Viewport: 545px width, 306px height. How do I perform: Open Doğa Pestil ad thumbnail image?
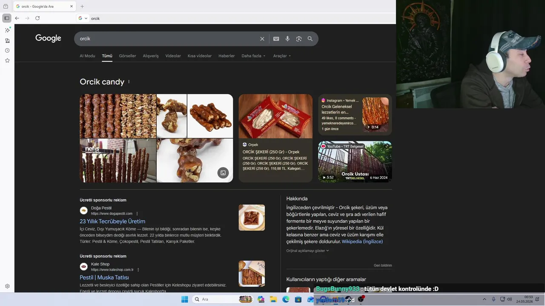click(x=252, y=218)
